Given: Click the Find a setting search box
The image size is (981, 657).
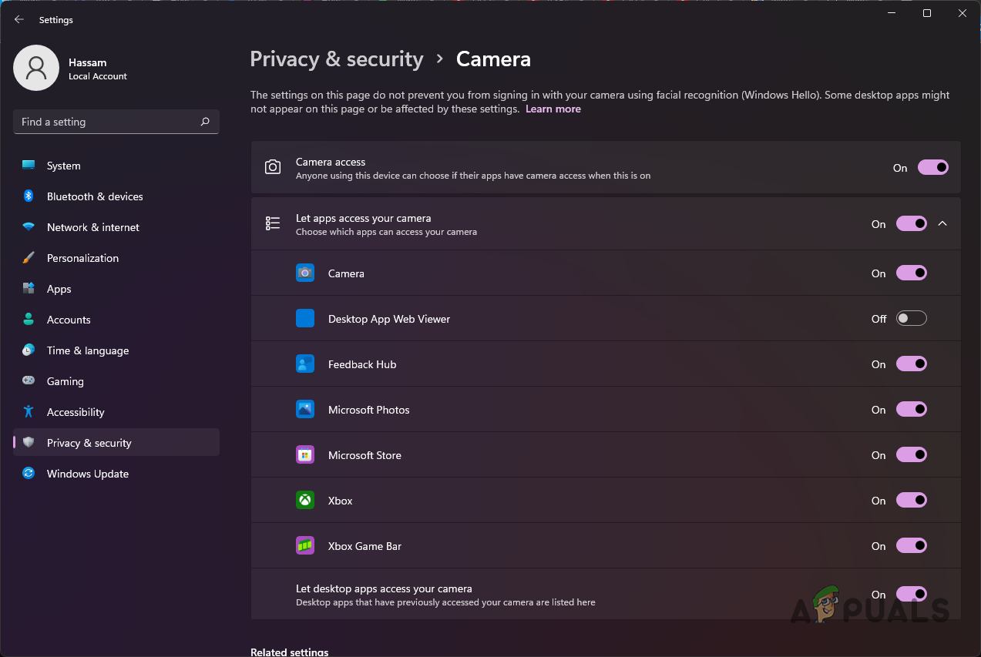Looking at the screenshot, I should (116, 121).
